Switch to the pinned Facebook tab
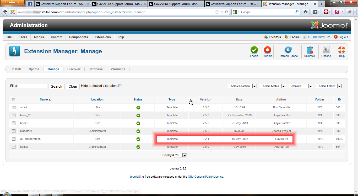This screenshot has width=358, height=196. (x=30, y=4)
